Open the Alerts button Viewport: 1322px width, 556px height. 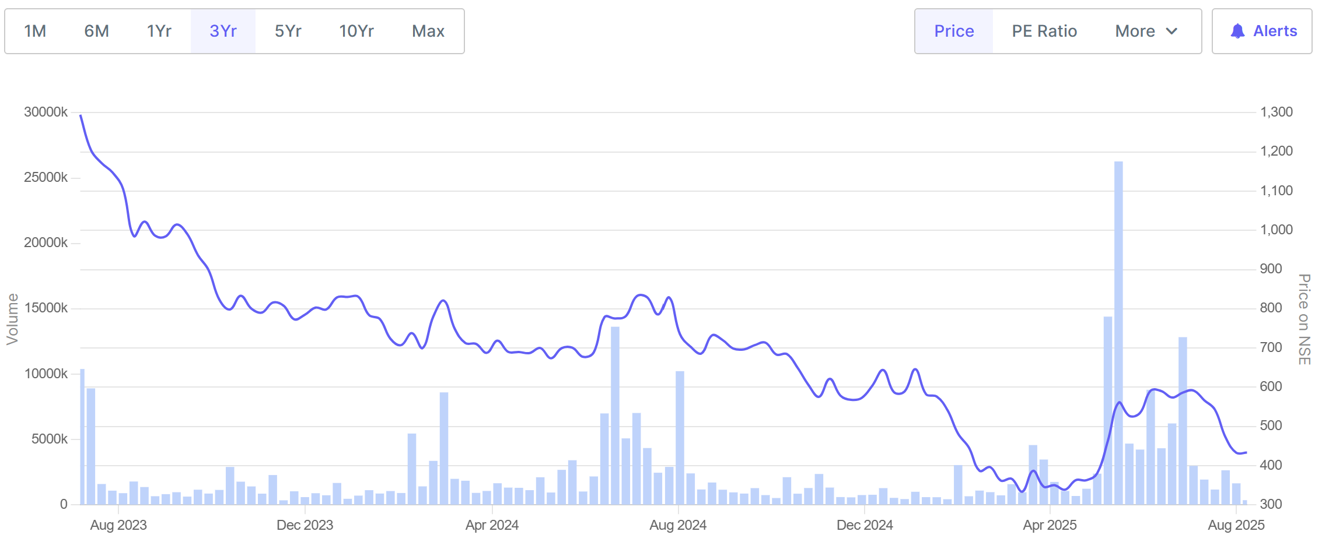pyautogui.click(x=1262, y=31)
